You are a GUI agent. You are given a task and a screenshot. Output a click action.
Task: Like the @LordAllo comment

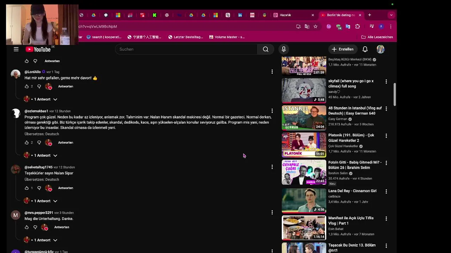26,86
